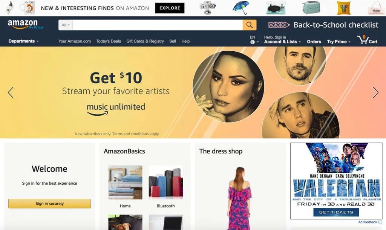Click the Sign in securely button
Image resolution: width=386 pixels, height=230 pixels.
click(49, 203)
